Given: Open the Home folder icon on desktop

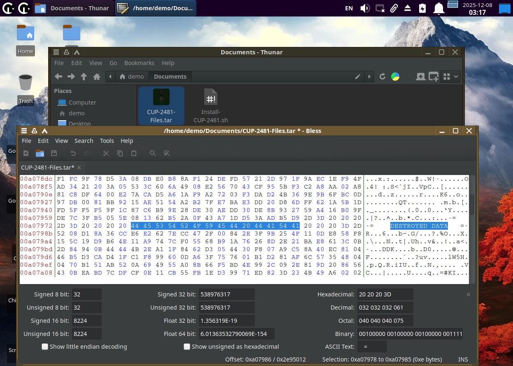Looking at the screenshot, I should (25, 40).
